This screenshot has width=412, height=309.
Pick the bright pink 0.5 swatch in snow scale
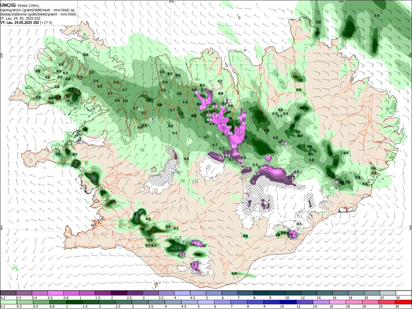click(55, 293)
